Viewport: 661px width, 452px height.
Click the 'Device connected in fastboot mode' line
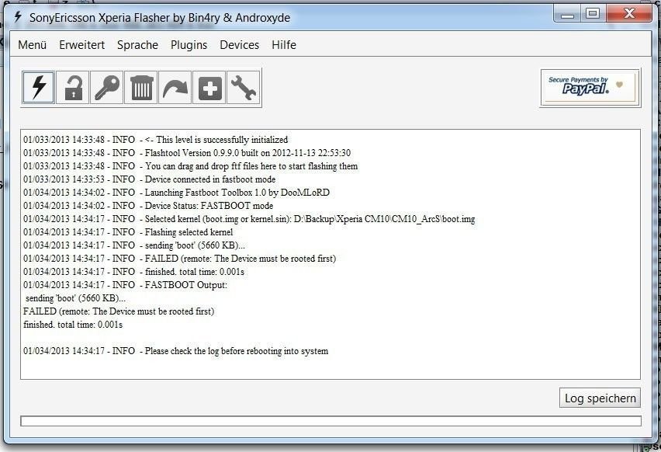(x=149, y=179)
